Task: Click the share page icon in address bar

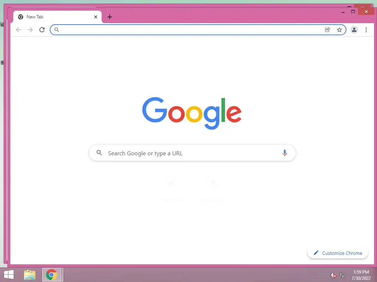Action: click(x=327, y=30)
